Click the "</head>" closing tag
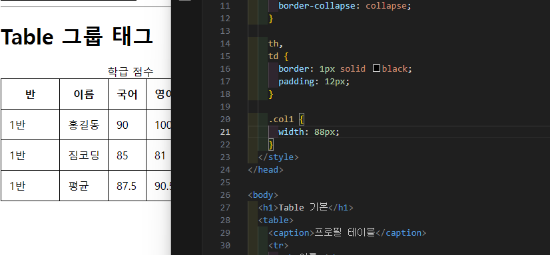The image size is (550, 255). [x=266, y=169]
